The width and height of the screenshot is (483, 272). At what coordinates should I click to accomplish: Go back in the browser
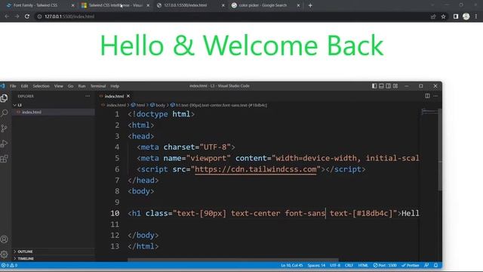click(x=7, y=17)
